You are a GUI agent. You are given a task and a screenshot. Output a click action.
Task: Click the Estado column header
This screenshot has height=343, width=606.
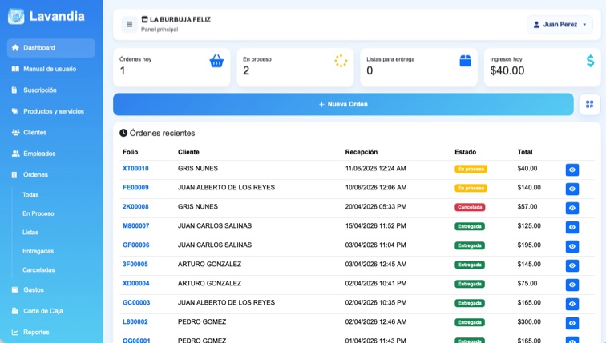pos(465,152)
